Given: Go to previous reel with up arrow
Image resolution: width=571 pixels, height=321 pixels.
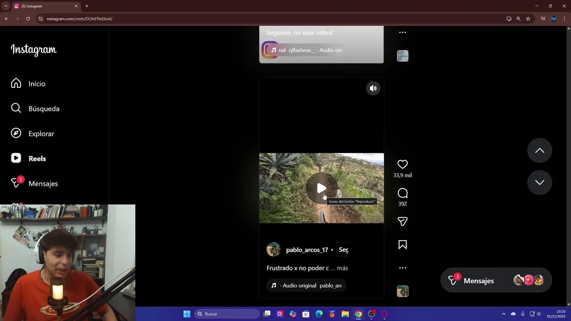Looking at the screenshot, I should click(x=539, y=151).
